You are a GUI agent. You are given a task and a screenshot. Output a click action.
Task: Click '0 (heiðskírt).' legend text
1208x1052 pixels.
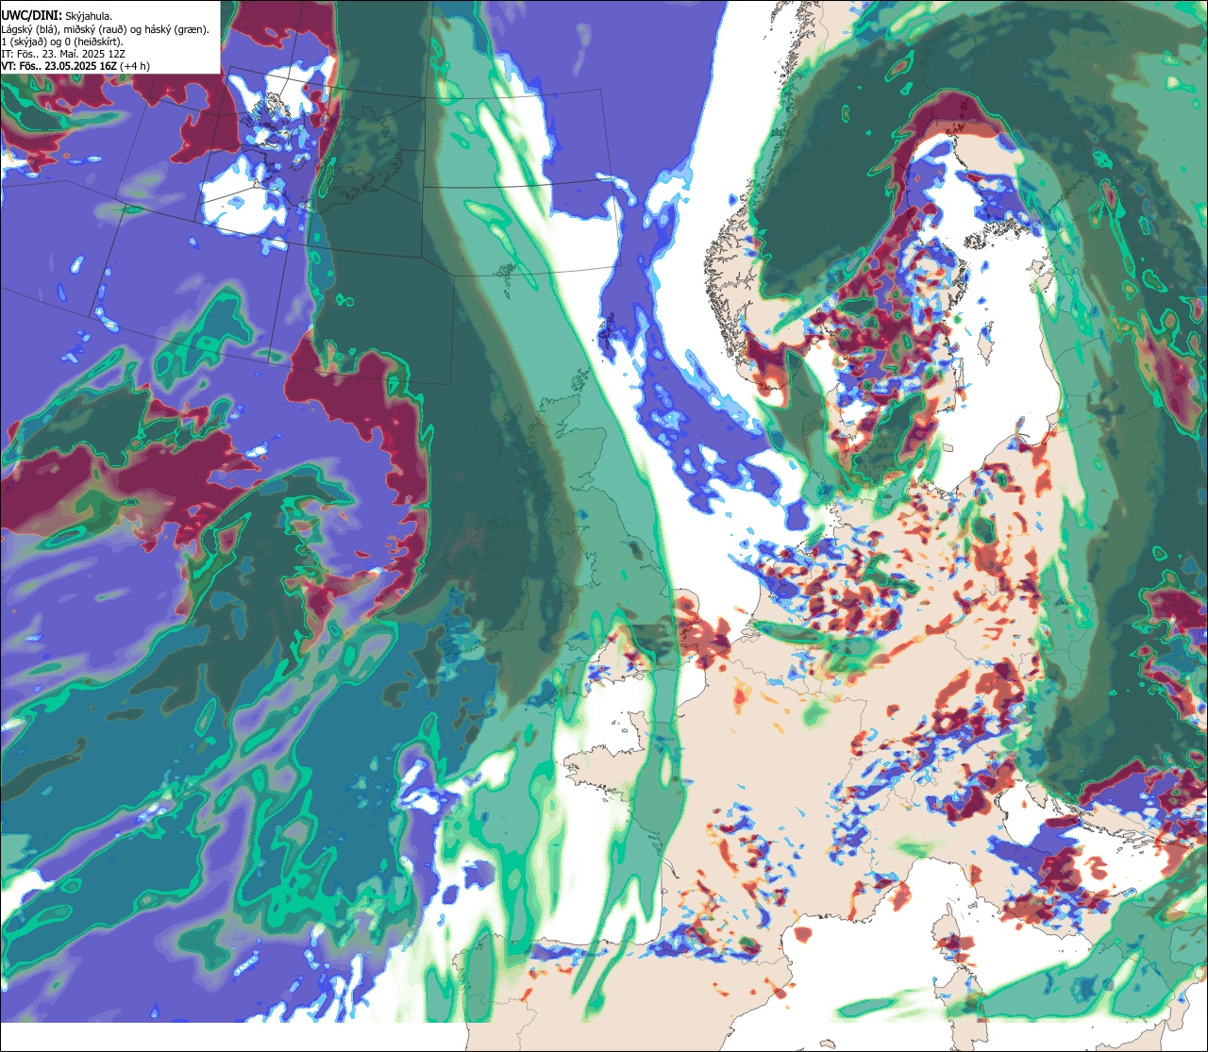click(x=93, y=42)
